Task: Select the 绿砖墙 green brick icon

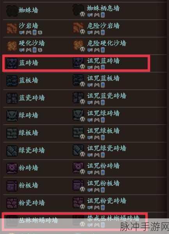Action: (12, 116)
